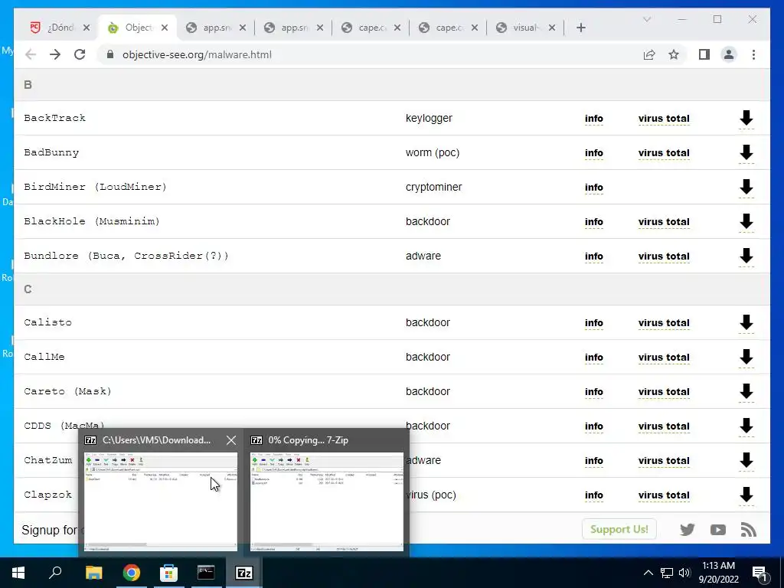Open the notification center
Viewport: 784px width, 588px height.
760,573
